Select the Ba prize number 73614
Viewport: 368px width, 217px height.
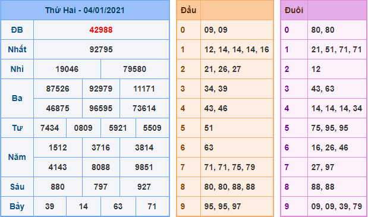point(144,108)
